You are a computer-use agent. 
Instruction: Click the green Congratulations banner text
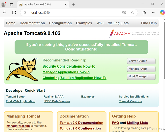pos(81,47)
